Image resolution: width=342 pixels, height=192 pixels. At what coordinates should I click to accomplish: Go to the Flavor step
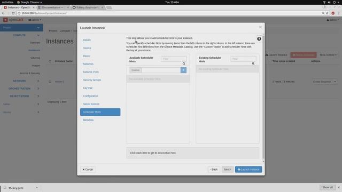pyautogui.click(x=87, y=56)
